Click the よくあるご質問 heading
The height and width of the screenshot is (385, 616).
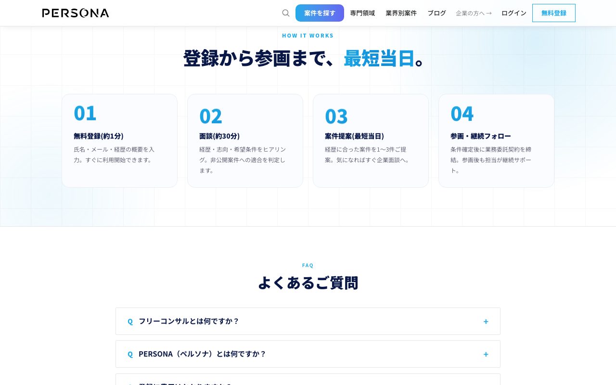[308, 282]
